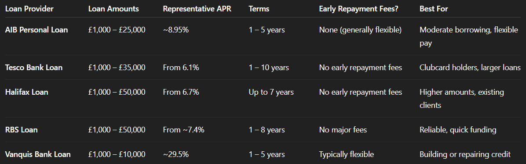
Task: Click the 1 – 10 years term cell
Action: pyautogui.click(x=269, y=68)
